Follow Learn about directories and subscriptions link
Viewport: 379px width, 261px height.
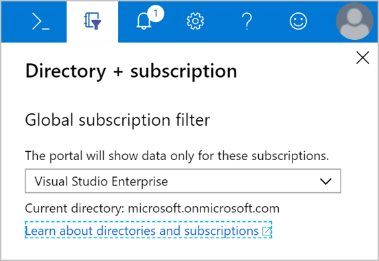pyautogui.click(x=148, y=230)
